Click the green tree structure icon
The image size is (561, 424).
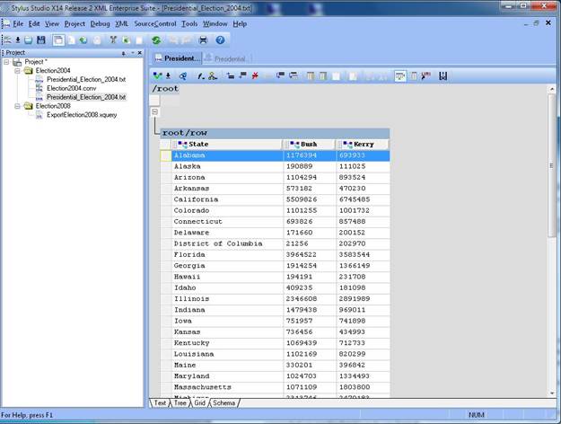tap(213, 75)
